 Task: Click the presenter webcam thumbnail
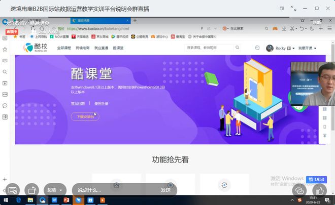(313, 84)
